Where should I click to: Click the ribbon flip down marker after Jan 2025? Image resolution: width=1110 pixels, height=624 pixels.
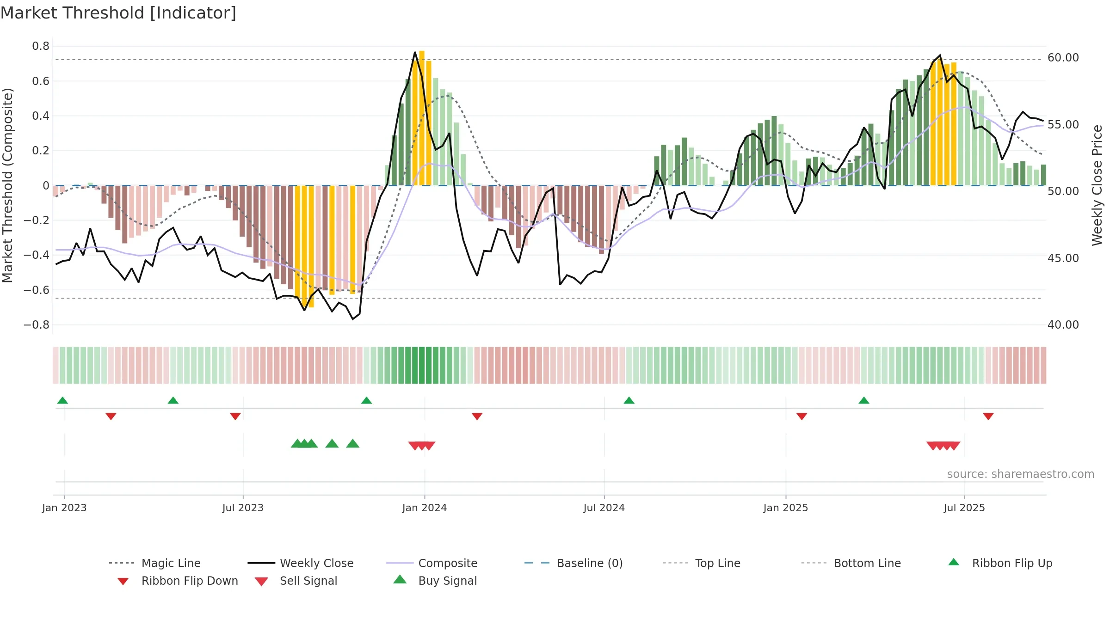tap(802, 416)
